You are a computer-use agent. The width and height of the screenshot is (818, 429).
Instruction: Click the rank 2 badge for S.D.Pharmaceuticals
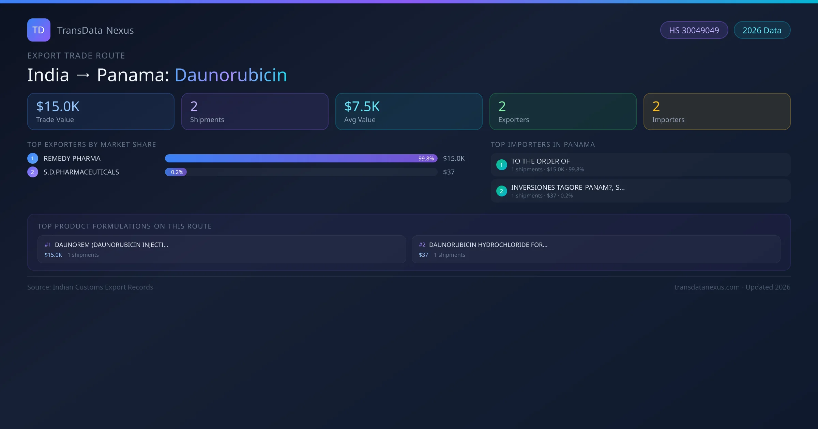pos(33,172)
